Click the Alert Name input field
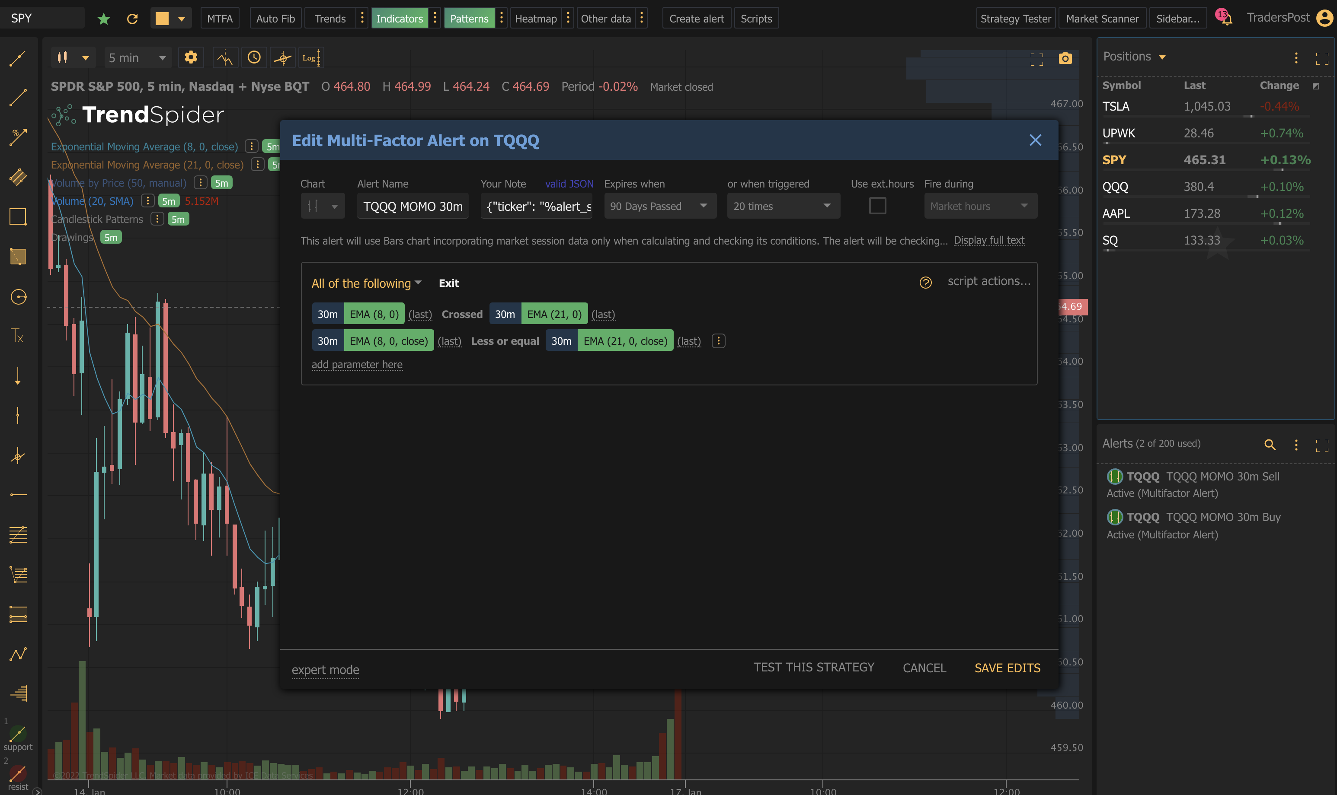 [413, 206]
